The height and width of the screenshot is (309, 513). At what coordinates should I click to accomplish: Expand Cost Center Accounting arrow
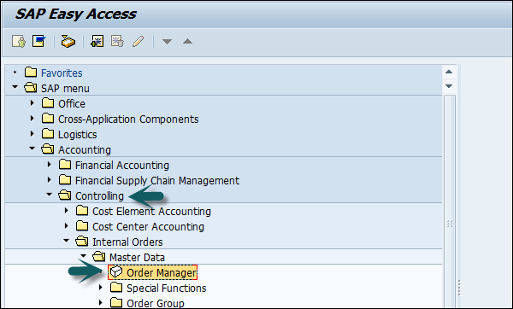(x=67, y=225)
